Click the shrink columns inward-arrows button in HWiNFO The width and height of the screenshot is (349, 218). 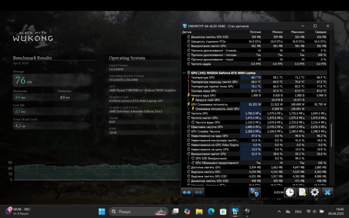[198, 193]
